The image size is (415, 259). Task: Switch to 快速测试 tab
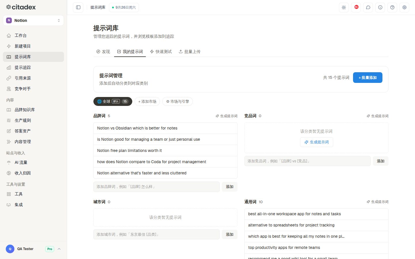[x=161, y=52]
